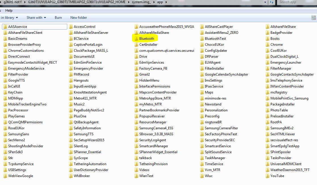Navigate to G360T1UVU1APG2_HOME breadcrumb segment
This screenshot has width=317, height=185.
click(x=77, y=2)
